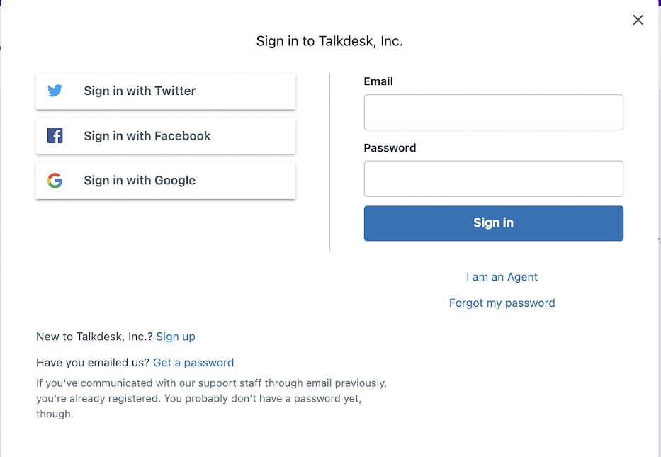The image size is (661, 457).
Task: Follow the Get a password link
Action: tap(193, 363)
